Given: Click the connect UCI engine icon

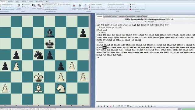Looking at the screenshot, I should pyautogui.click(x=90, y=9).
